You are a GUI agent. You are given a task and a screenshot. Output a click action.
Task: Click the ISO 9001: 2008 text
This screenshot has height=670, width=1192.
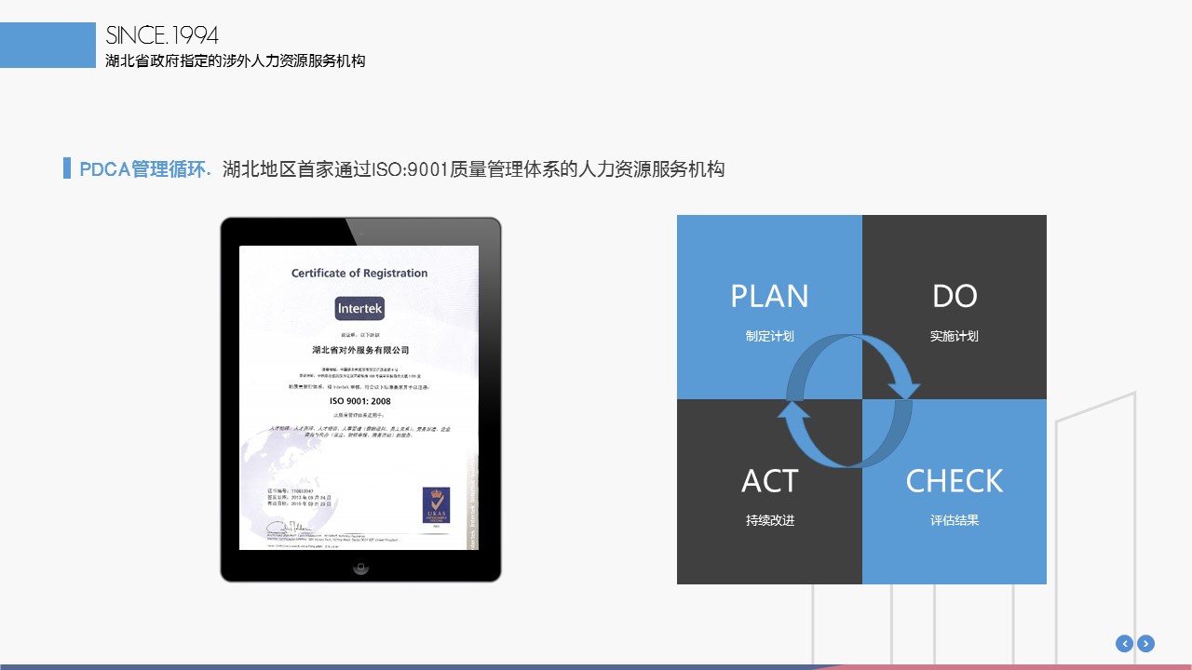point(359,401)
